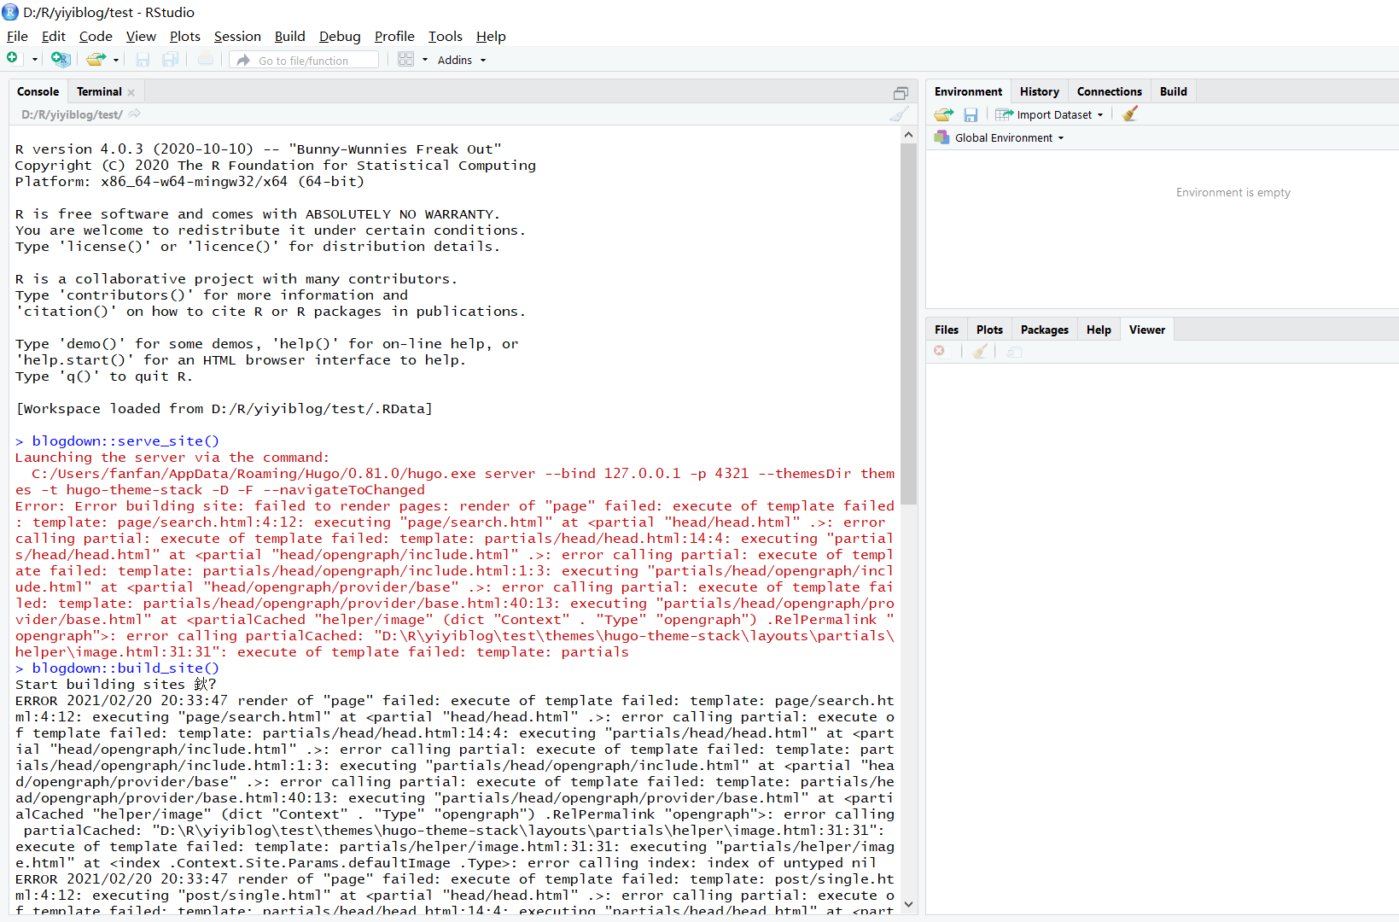
Task: Click the Open File folder icon
Action: pos(96,59)
